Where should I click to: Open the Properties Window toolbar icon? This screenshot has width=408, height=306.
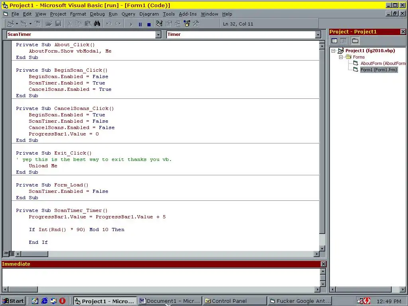coord(169,24)
